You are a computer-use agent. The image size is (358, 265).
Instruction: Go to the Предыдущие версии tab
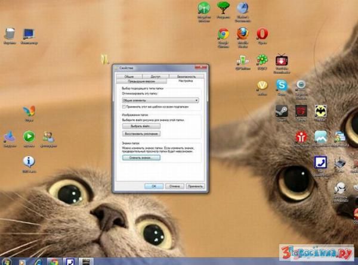click(x=140, y=82)
